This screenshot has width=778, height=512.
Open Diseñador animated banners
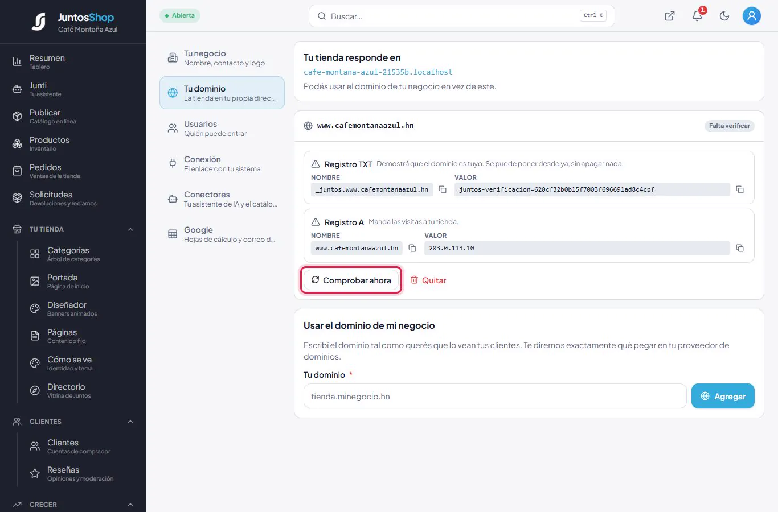[x=81, y=308]
